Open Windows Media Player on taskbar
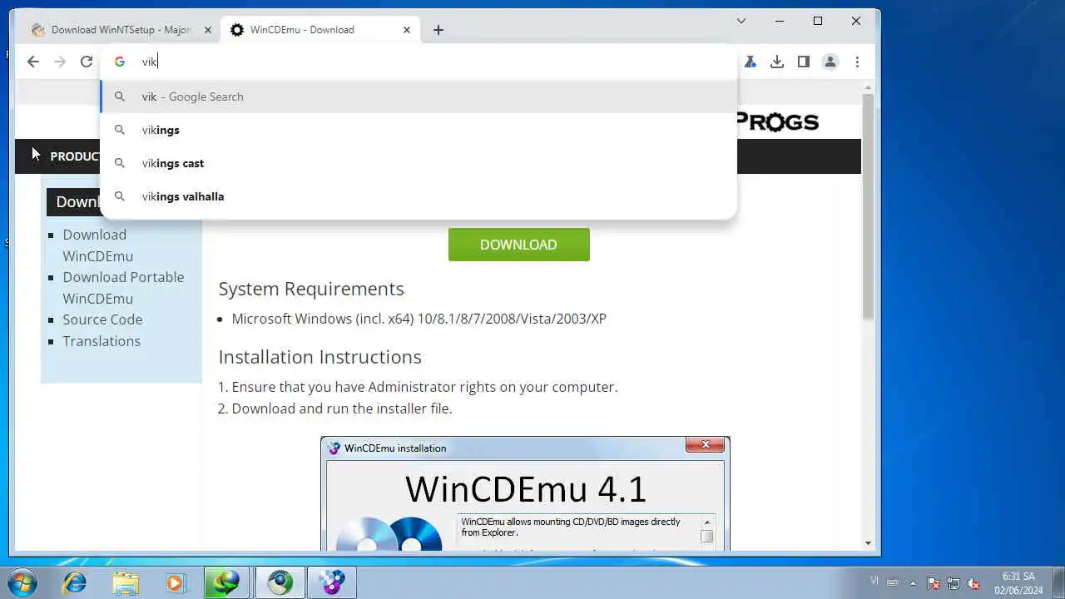Image resolution: width=1065 pixels, height=599 pixels. pos(176,582)
